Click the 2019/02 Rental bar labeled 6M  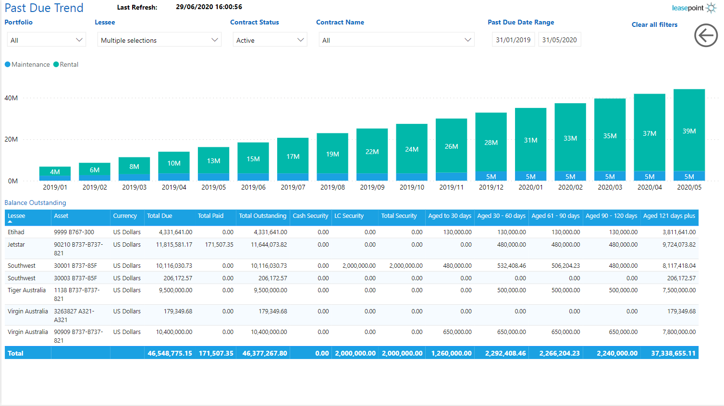click(95, 169)
